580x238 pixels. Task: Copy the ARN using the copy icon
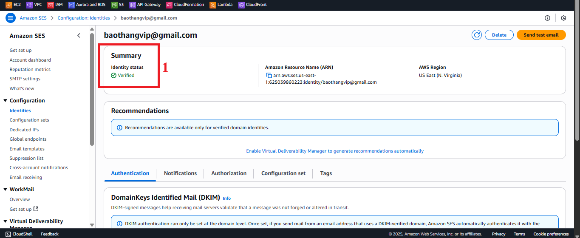[x=269, y=75]
